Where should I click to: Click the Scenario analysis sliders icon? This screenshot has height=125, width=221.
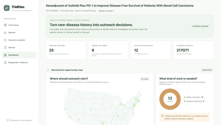(5, 40)
